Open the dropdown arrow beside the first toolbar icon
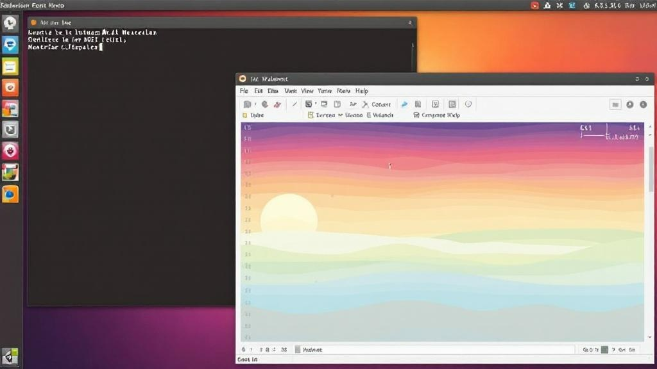This screenshot has width=657, height=369. click(x=255, y=104)
